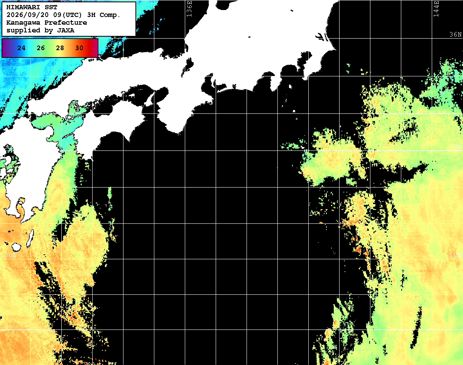Click the 36N latitude label
This screenshot has height=365, width=463.
tap(456, 35)
